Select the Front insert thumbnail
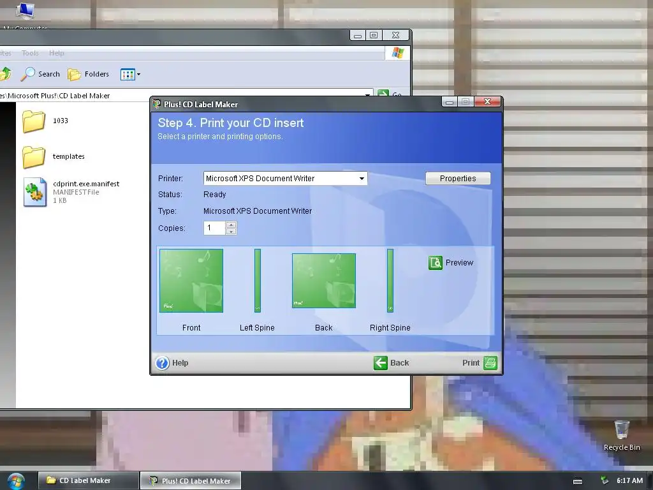This screenshot has height=490, width=653. point(191,281)
